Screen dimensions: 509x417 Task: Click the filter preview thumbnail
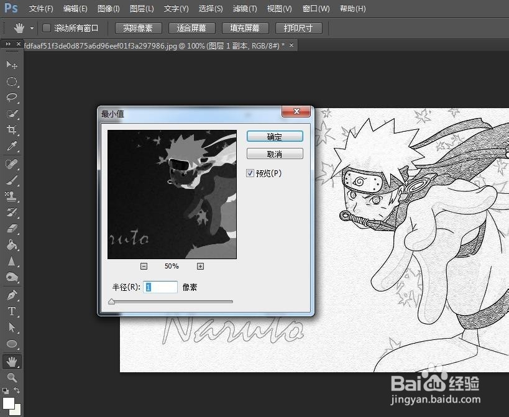click(x=172, y=195)
